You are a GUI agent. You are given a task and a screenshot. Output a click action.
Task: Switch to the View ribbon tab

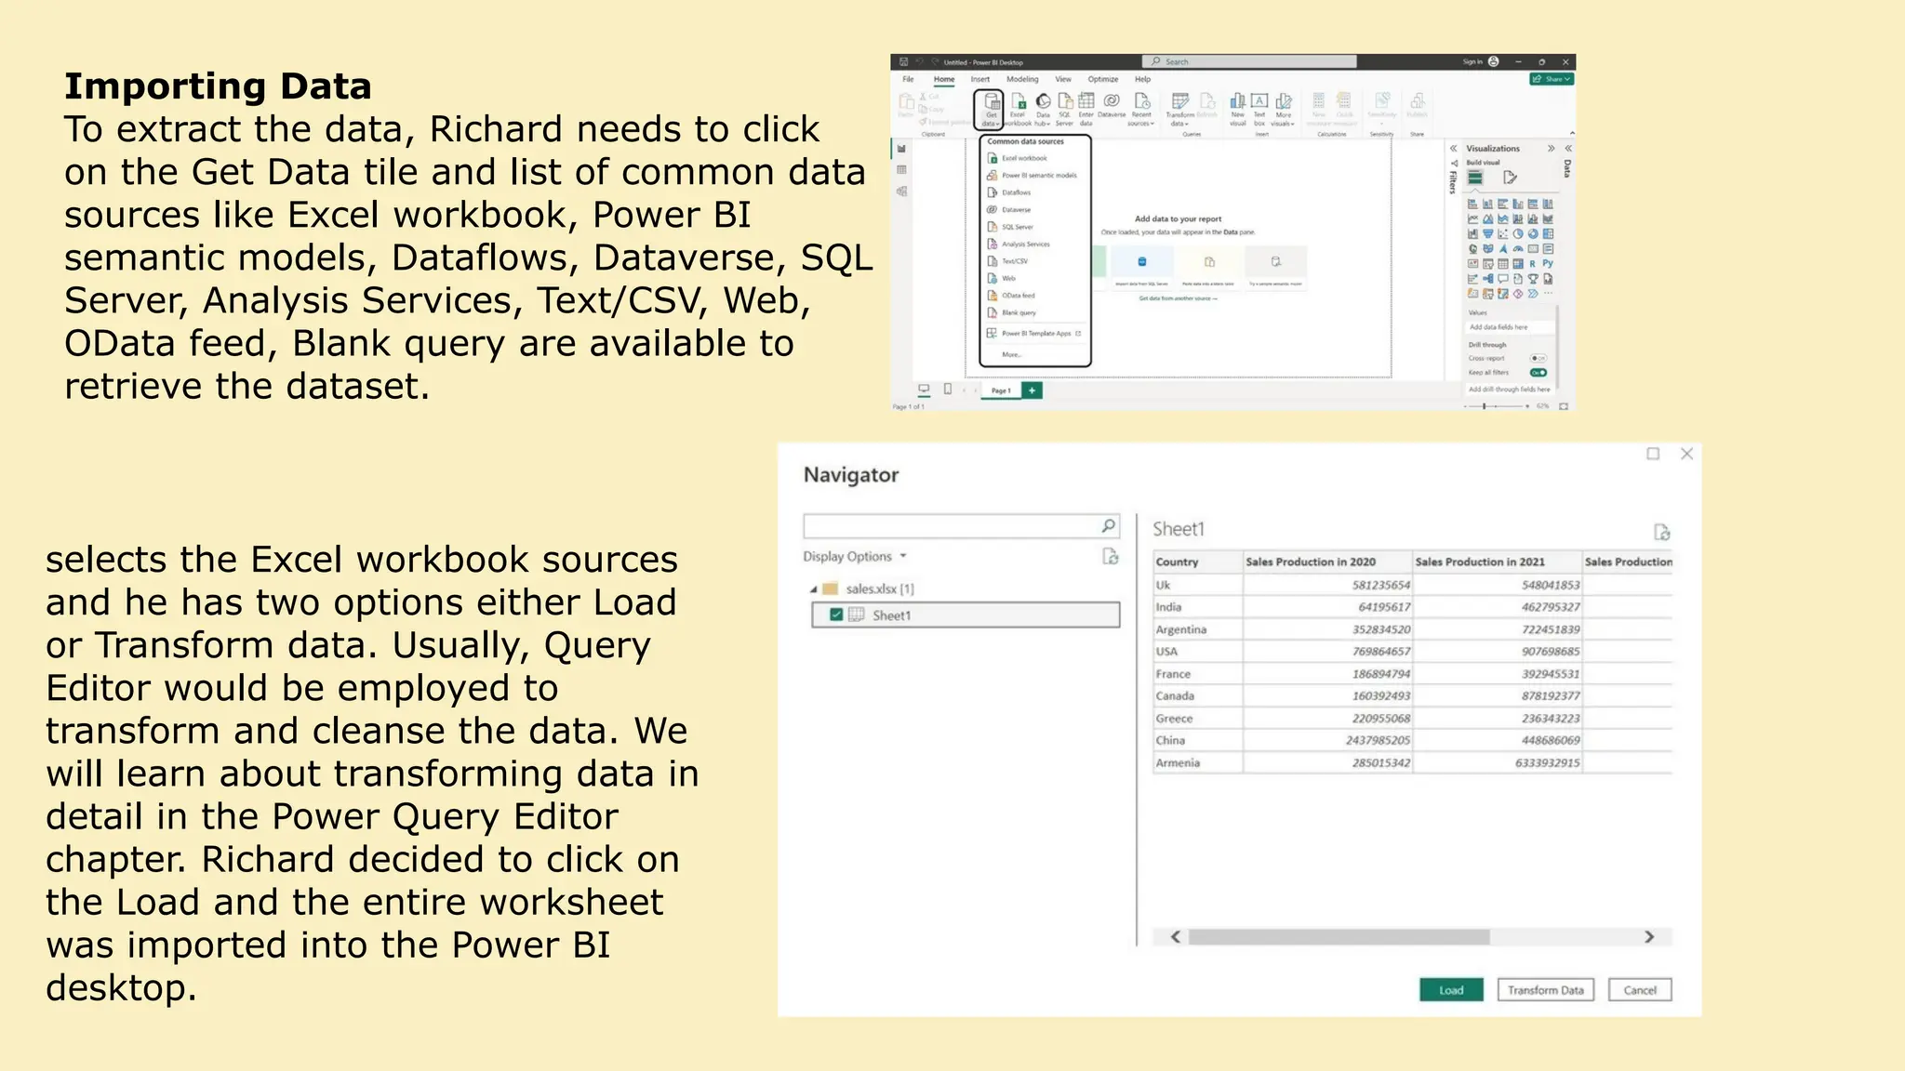click(x=1063, y=79)
